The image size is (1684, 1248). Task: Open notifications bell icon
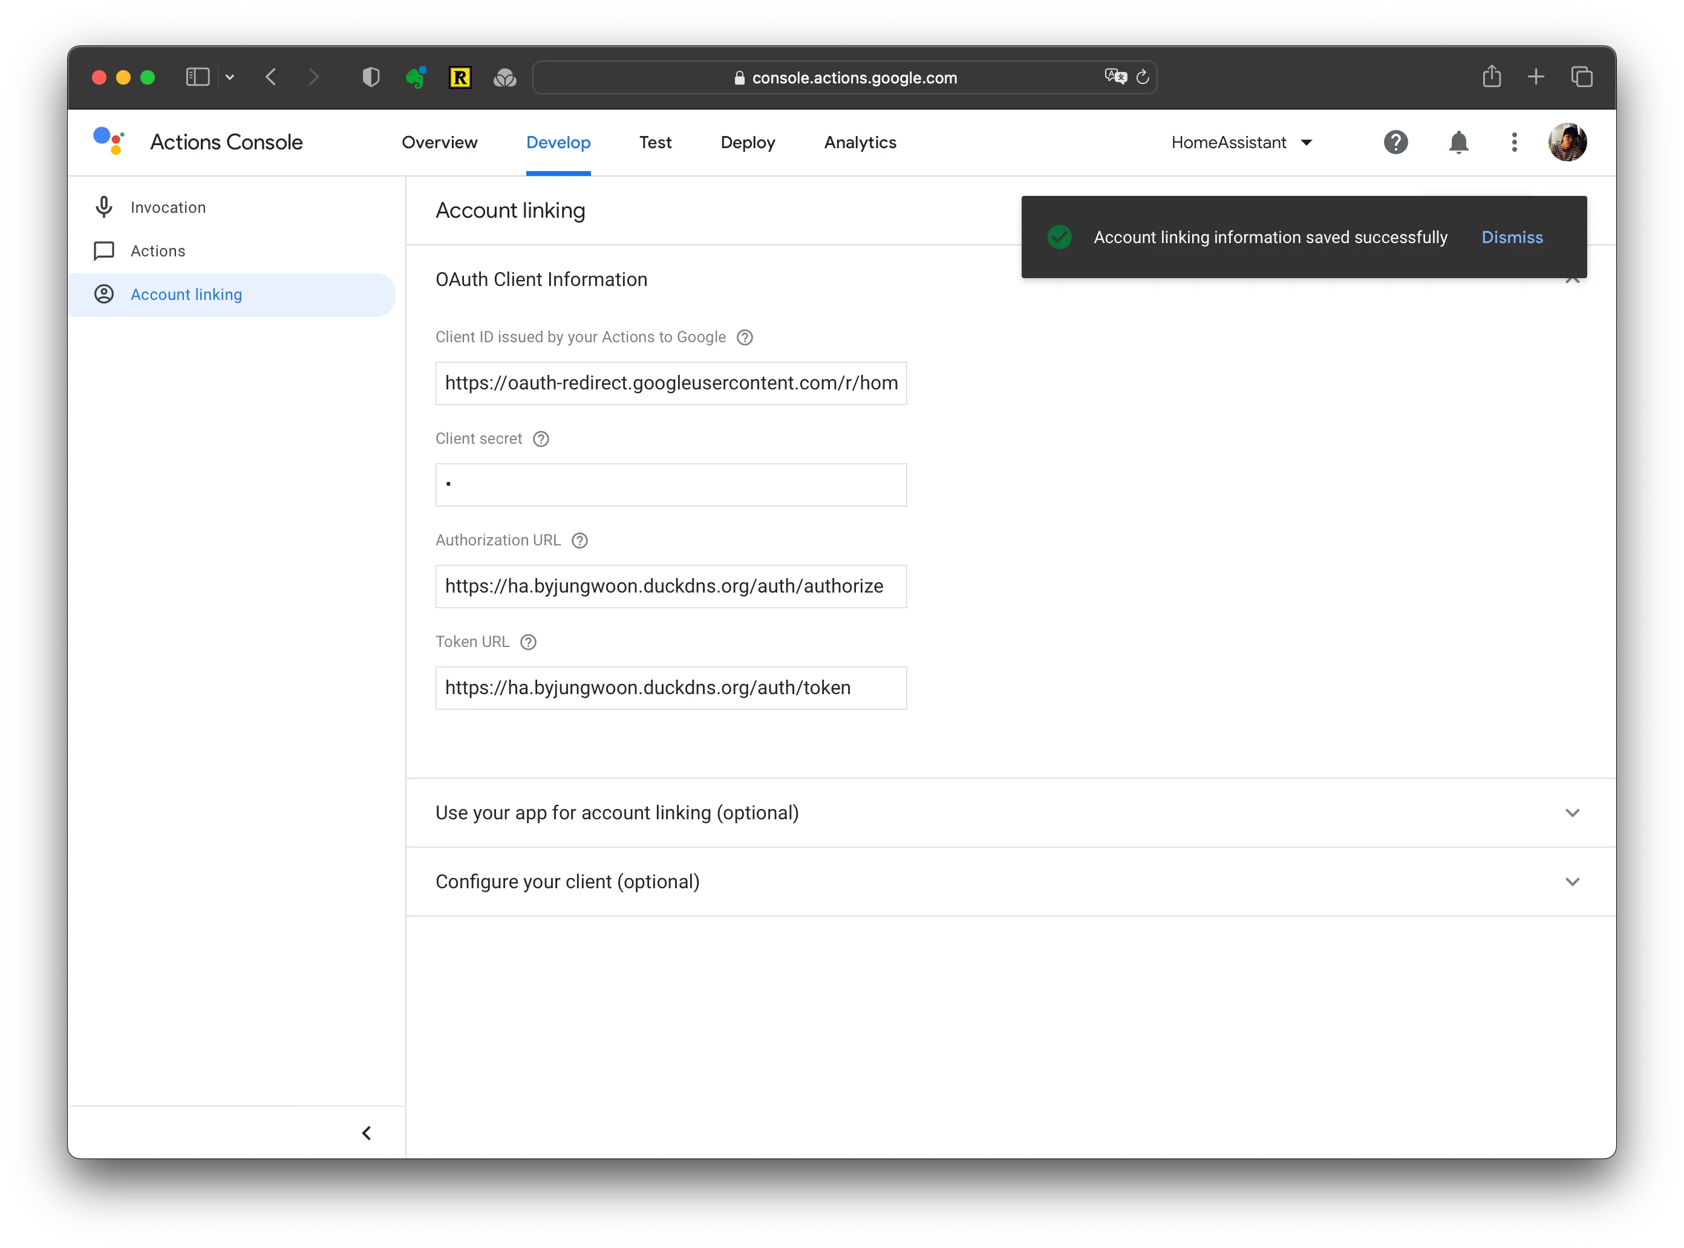click(1458, 142)
